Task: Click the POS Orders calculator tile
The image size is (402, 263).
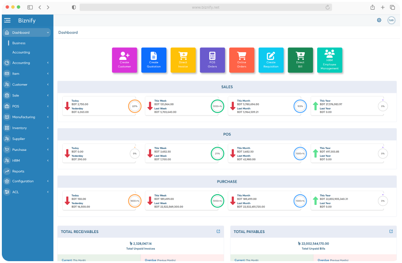Action: pyautogui.click(x=212, y=60)
